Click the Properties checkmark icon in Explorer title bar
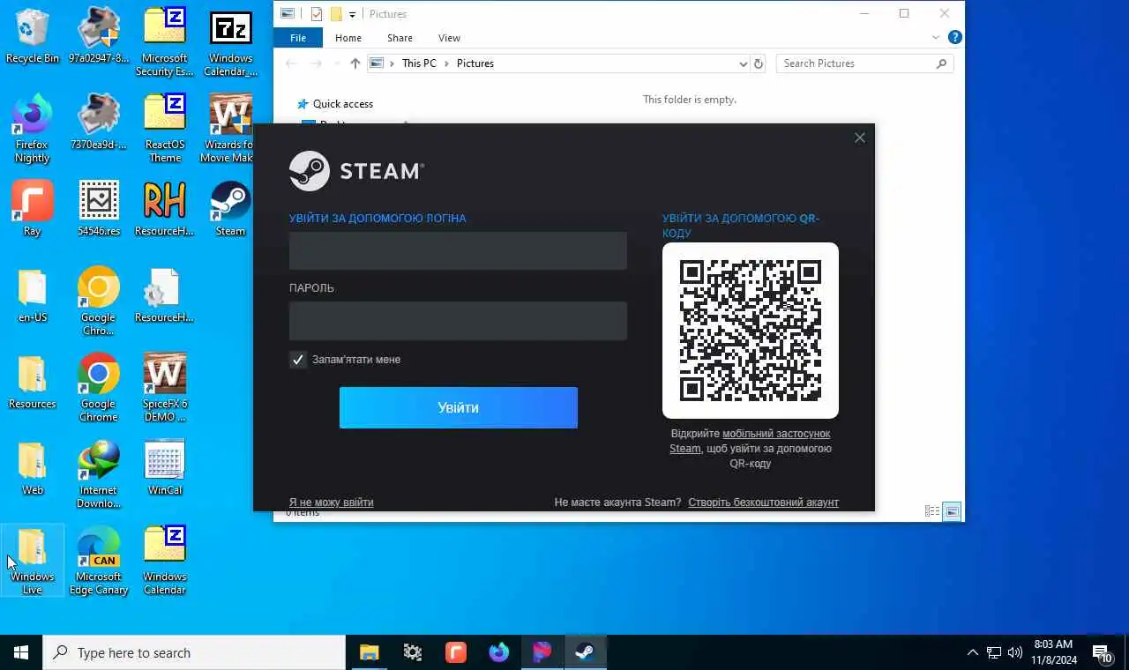 317,14
